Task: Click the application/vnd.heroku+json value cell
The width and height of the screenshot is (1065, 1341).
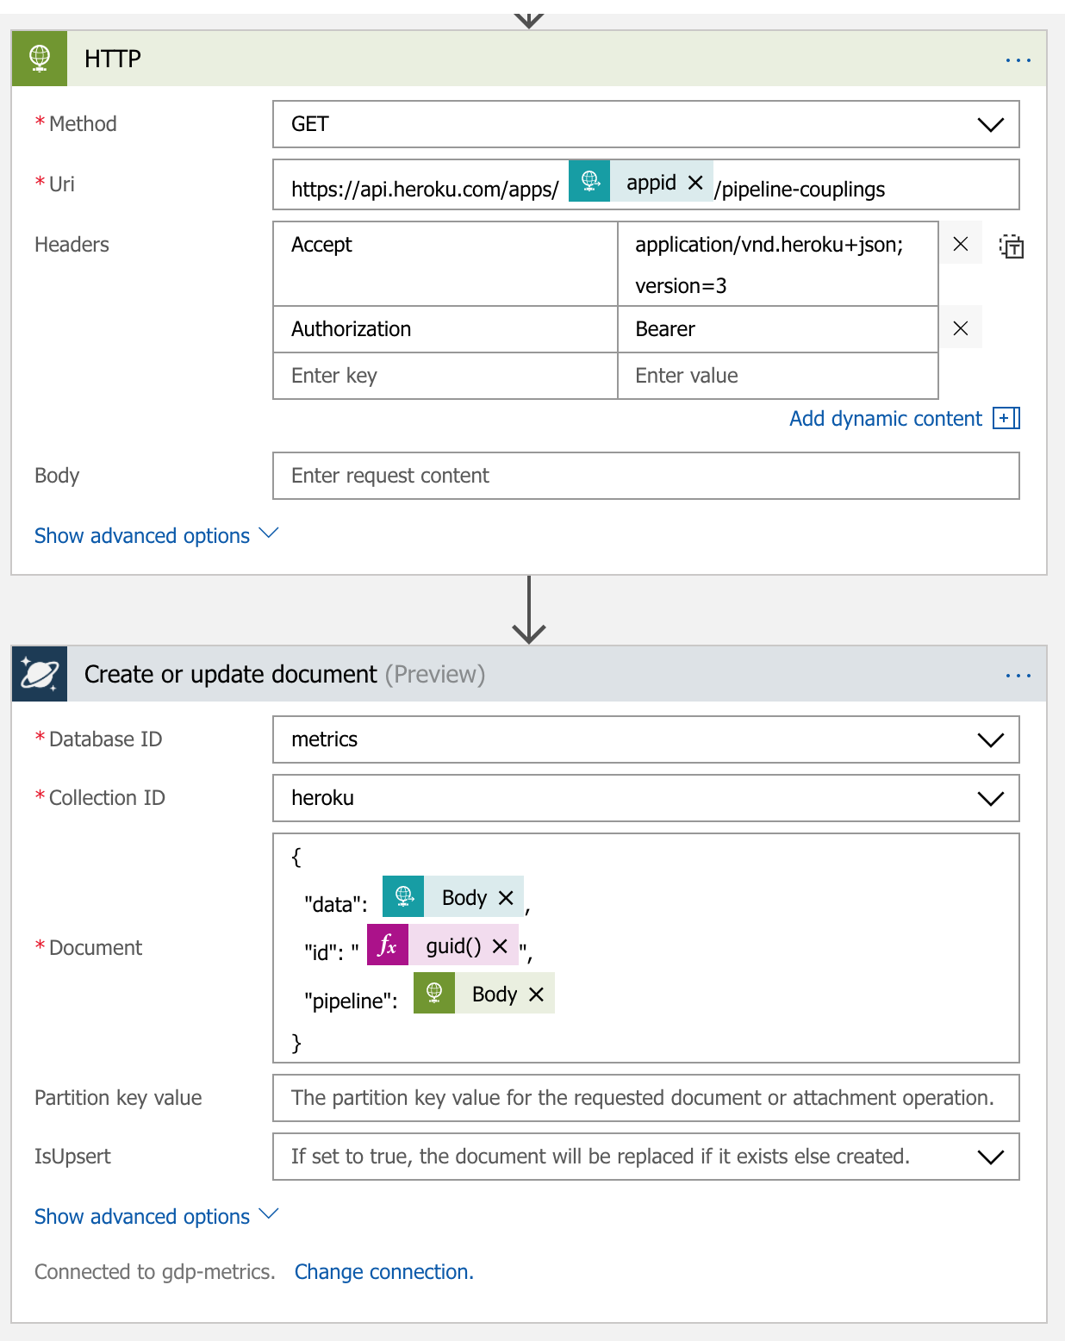Action: (778, 264)
